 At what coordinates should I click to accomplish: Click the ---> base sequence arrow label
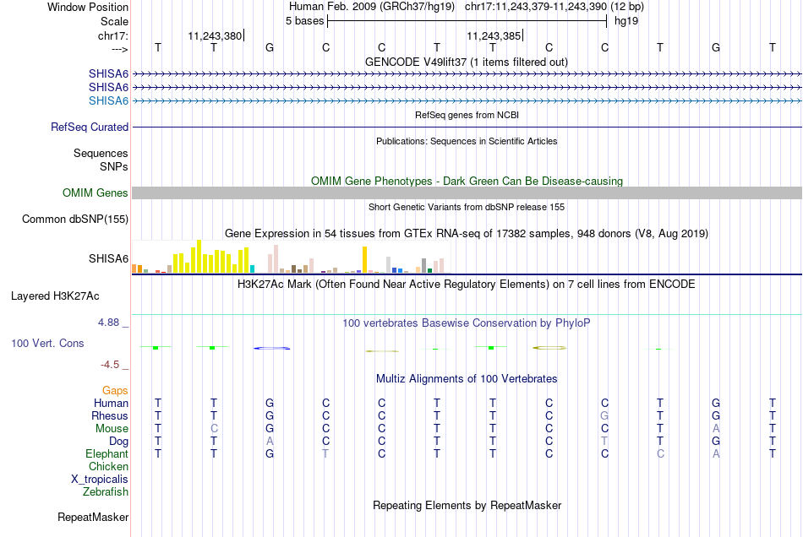[x=120, y=49]
